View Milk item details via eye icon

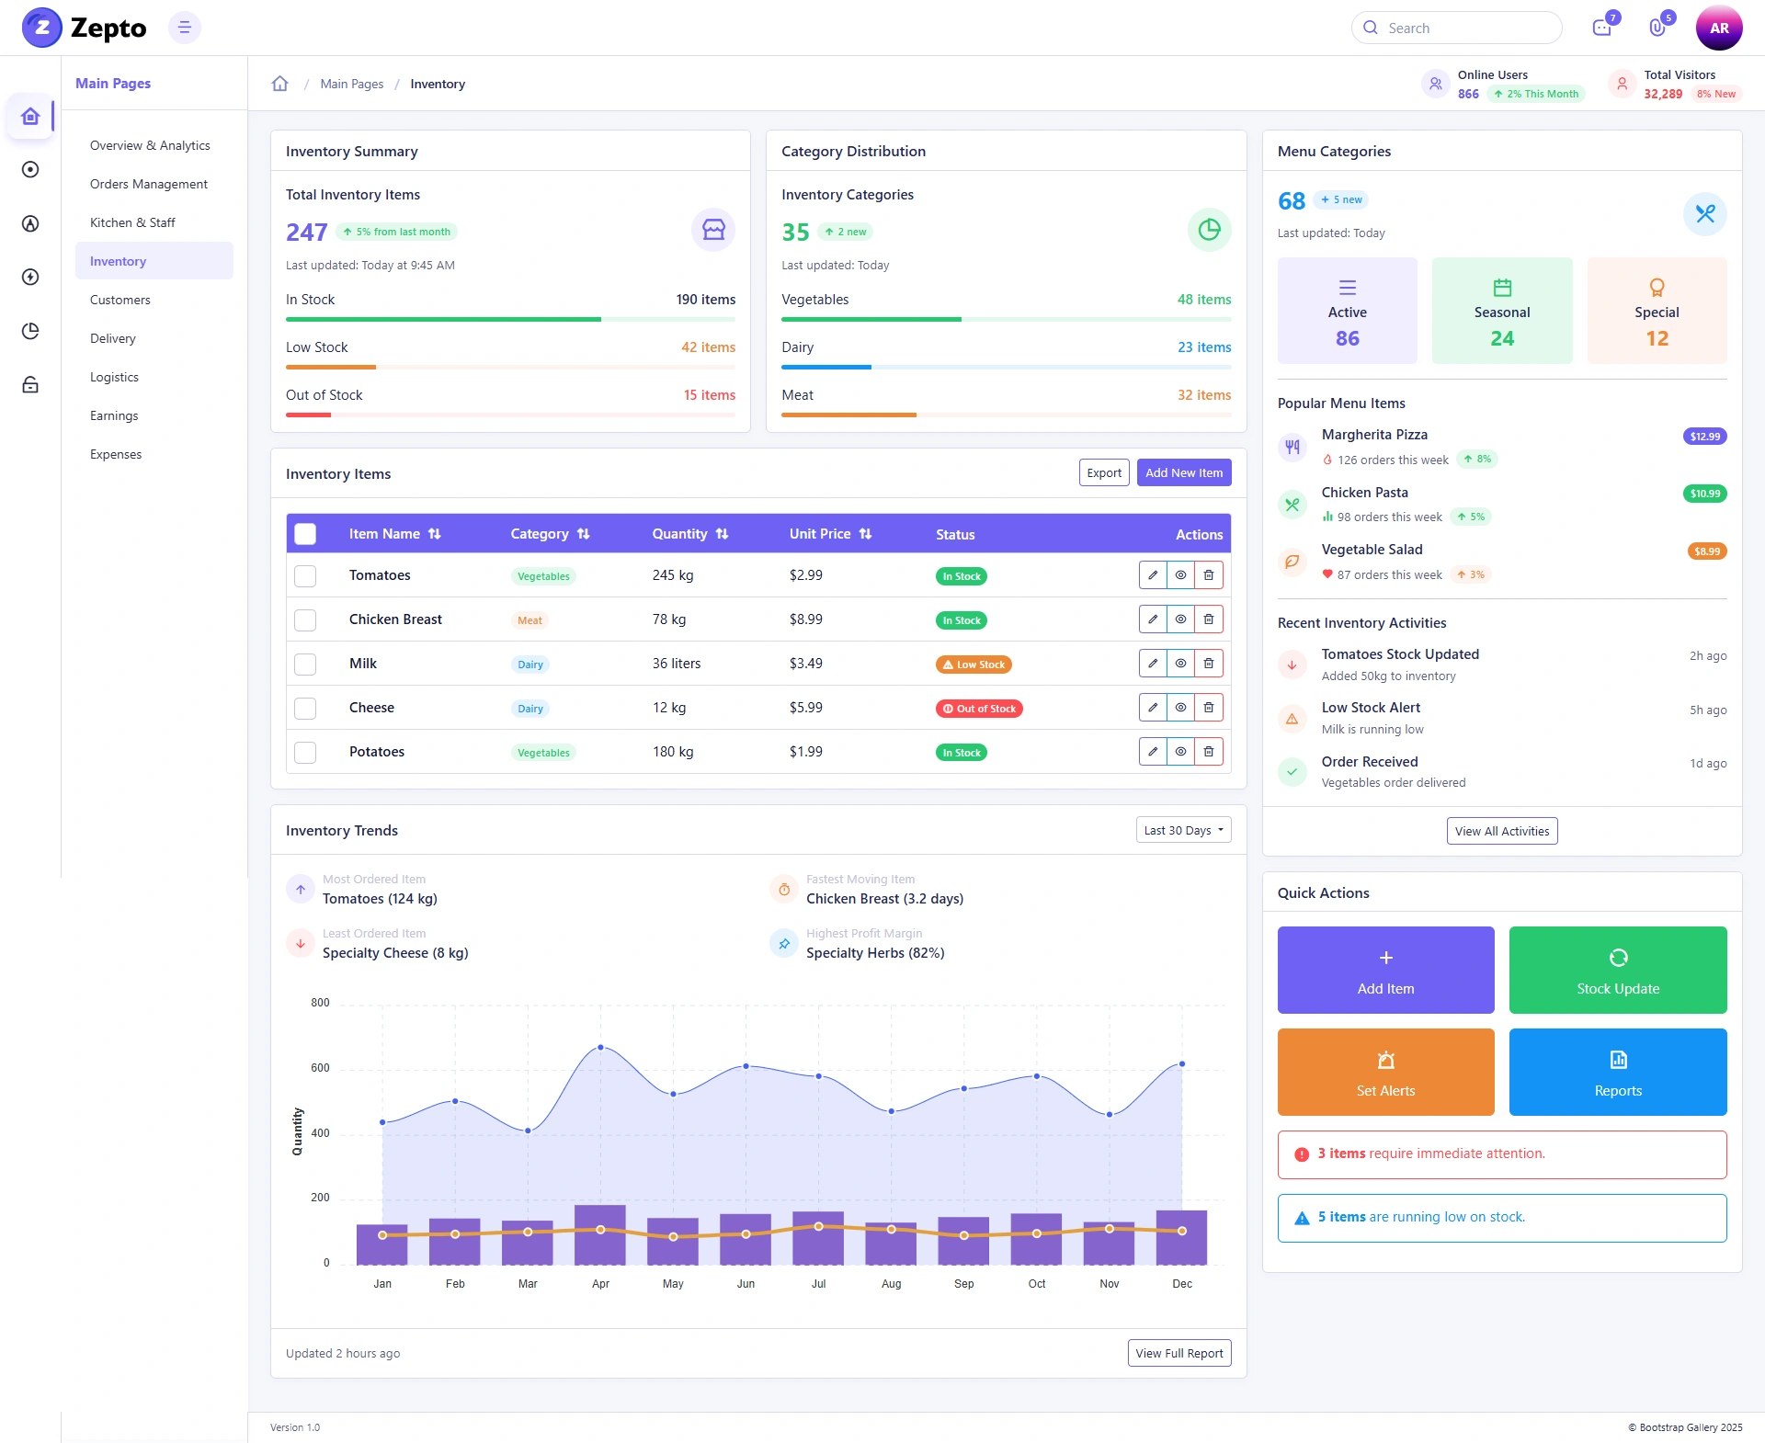pyautogui.click(x=1180, y=664)
